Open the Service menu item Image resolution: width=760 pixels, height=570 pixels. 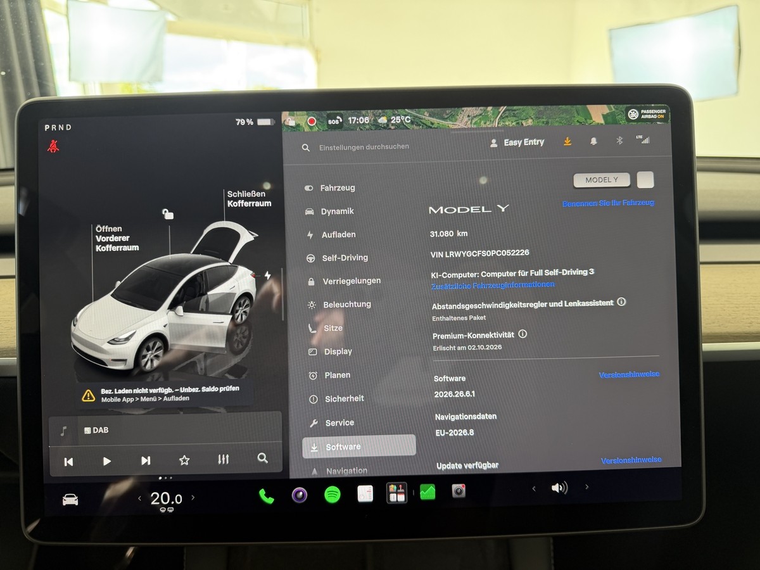click(x=331, y=423)
